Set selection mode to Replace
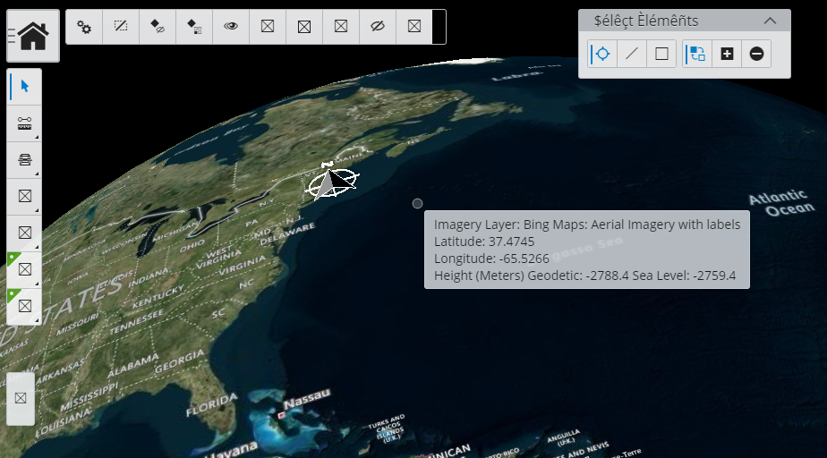 [x=697, y=54]
